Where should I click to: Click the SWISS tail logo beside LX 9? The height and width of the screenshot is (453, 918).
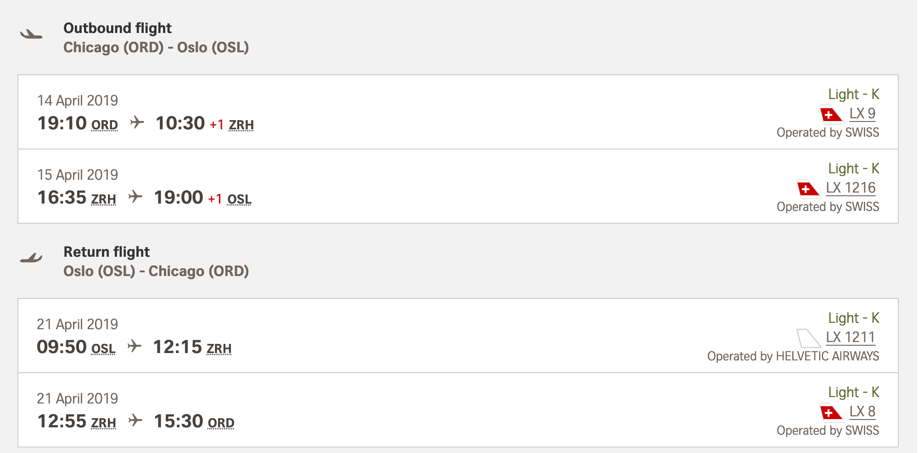pyautogui.click(x=831, y=115)
